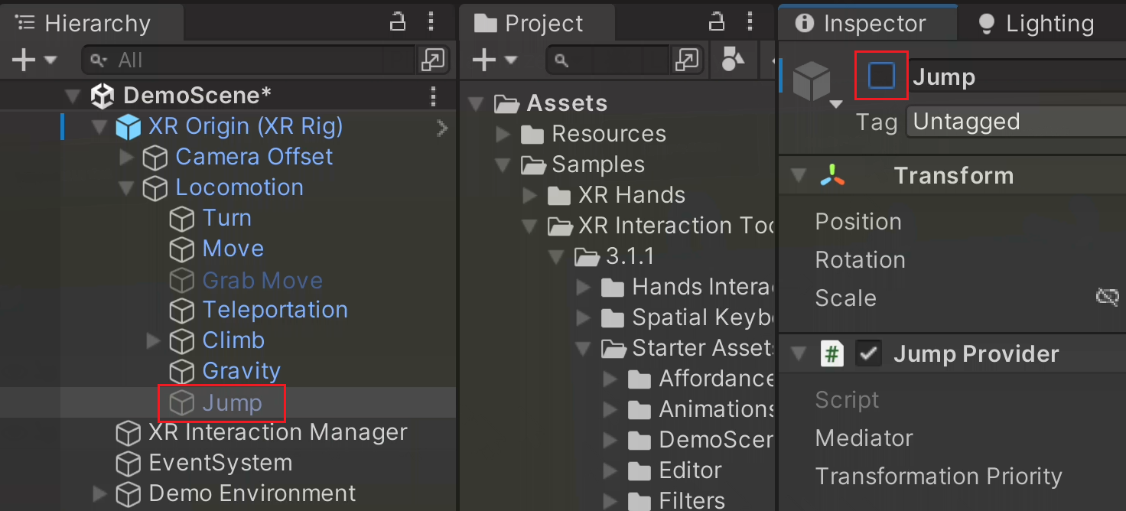Screen dimensions: 1126x511
Task: Click the Project panel lock icon
Action: [x=716, y=22]
